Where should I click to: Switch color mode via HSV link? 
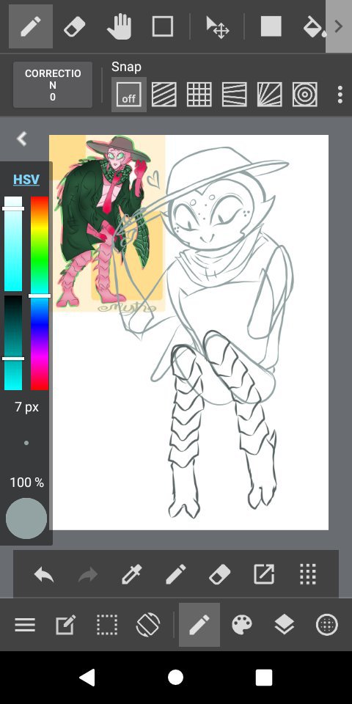[26, 180]
